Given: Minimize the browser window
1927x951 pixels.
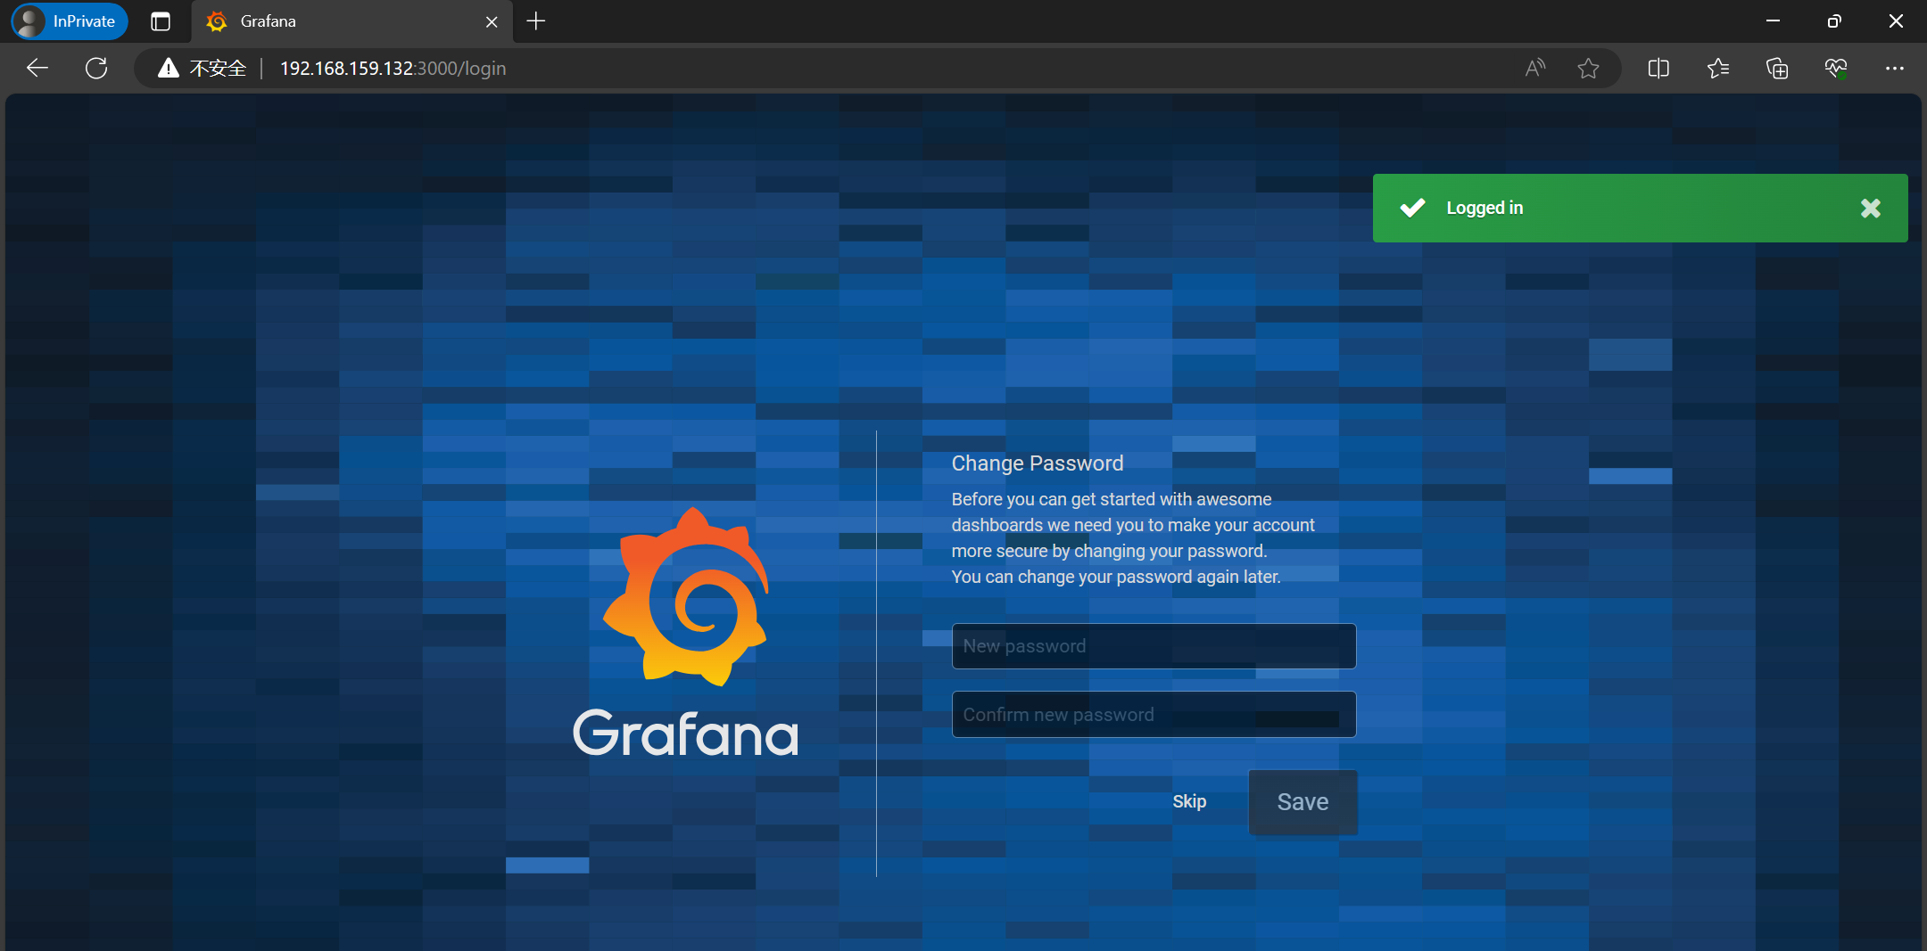Looking at the screenshot, I should pos(1773,21).
